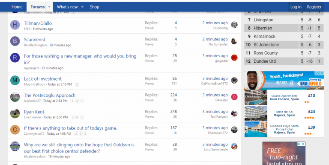The width and height of the screenshot is (329, 165).
Task: Click thread starter Moon Calhoon
Action: coord(35,84)
